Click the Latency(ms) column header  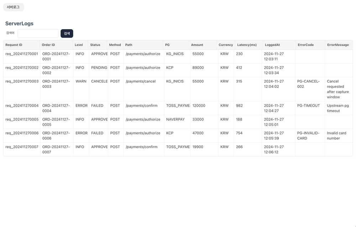click(x=247, y=45)
